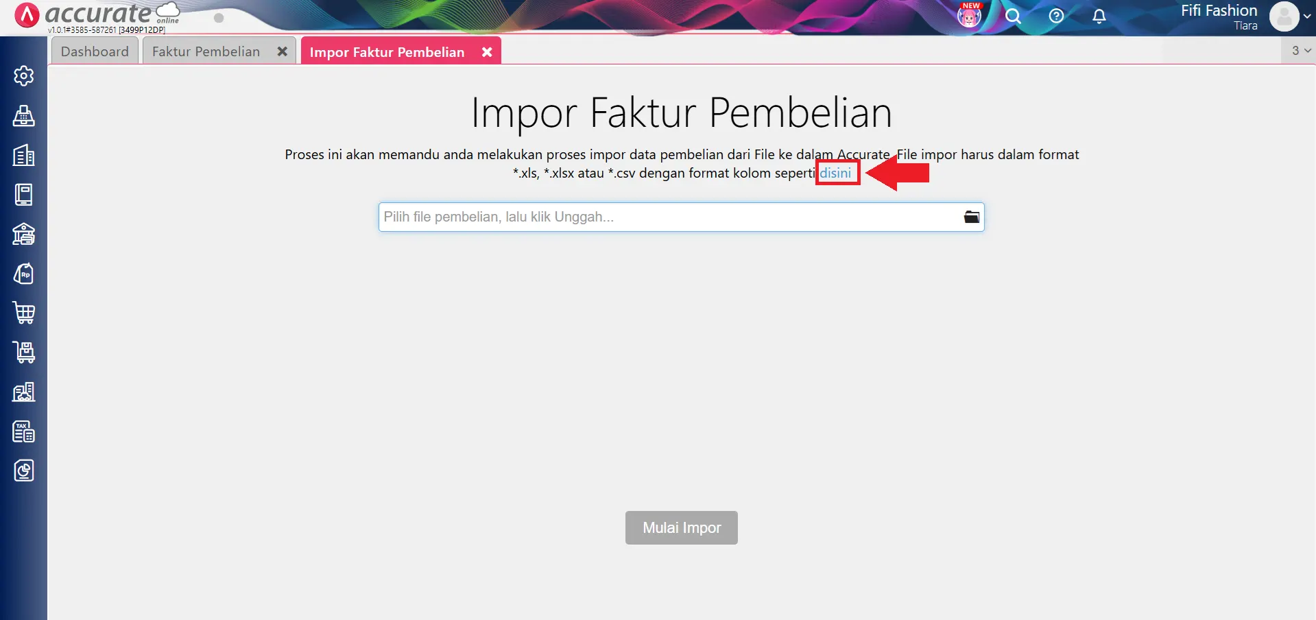
Task: Open the help question mark icon
Action: pyautogui.click(x=1056, y=16)
